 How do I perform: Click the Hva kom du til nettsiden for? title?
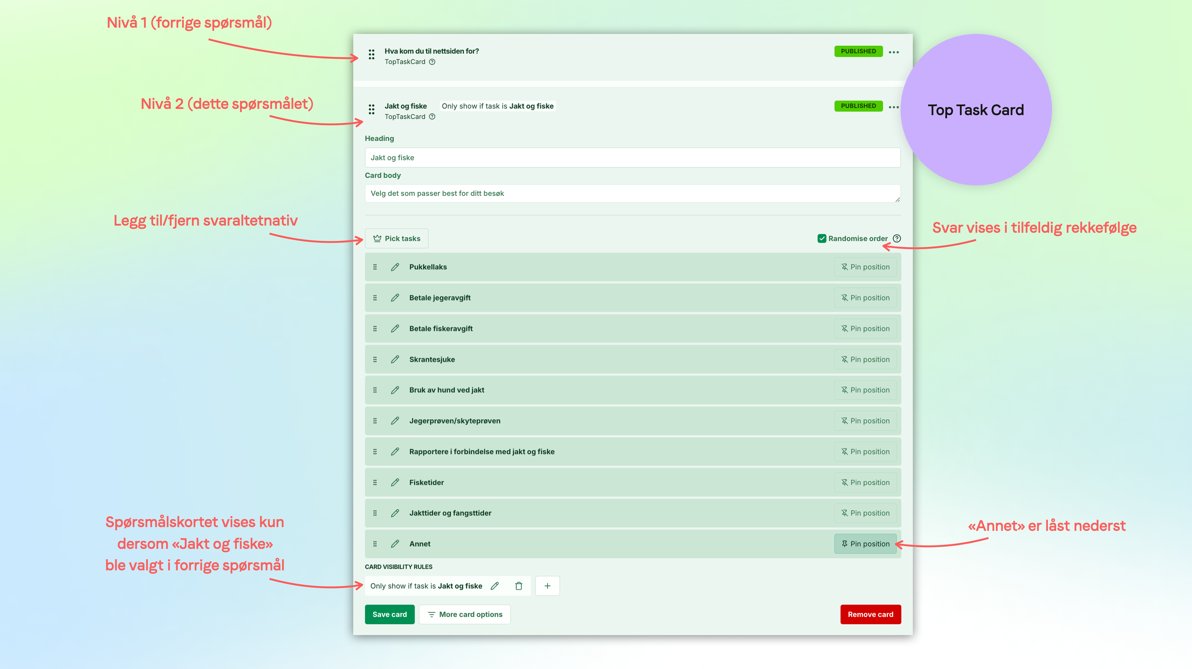point(431,51)
